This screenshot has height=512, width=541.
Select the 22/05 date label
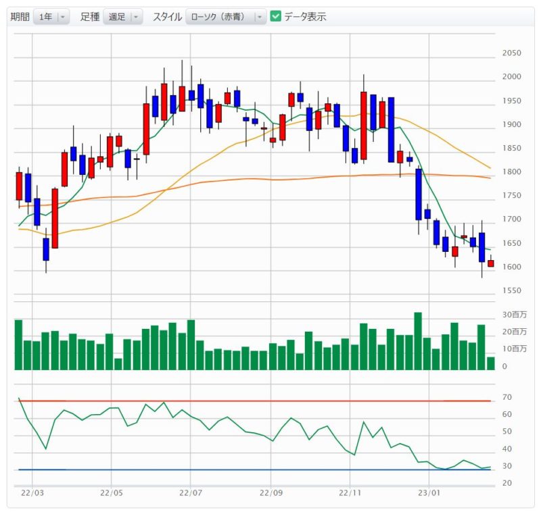(112, 493)
